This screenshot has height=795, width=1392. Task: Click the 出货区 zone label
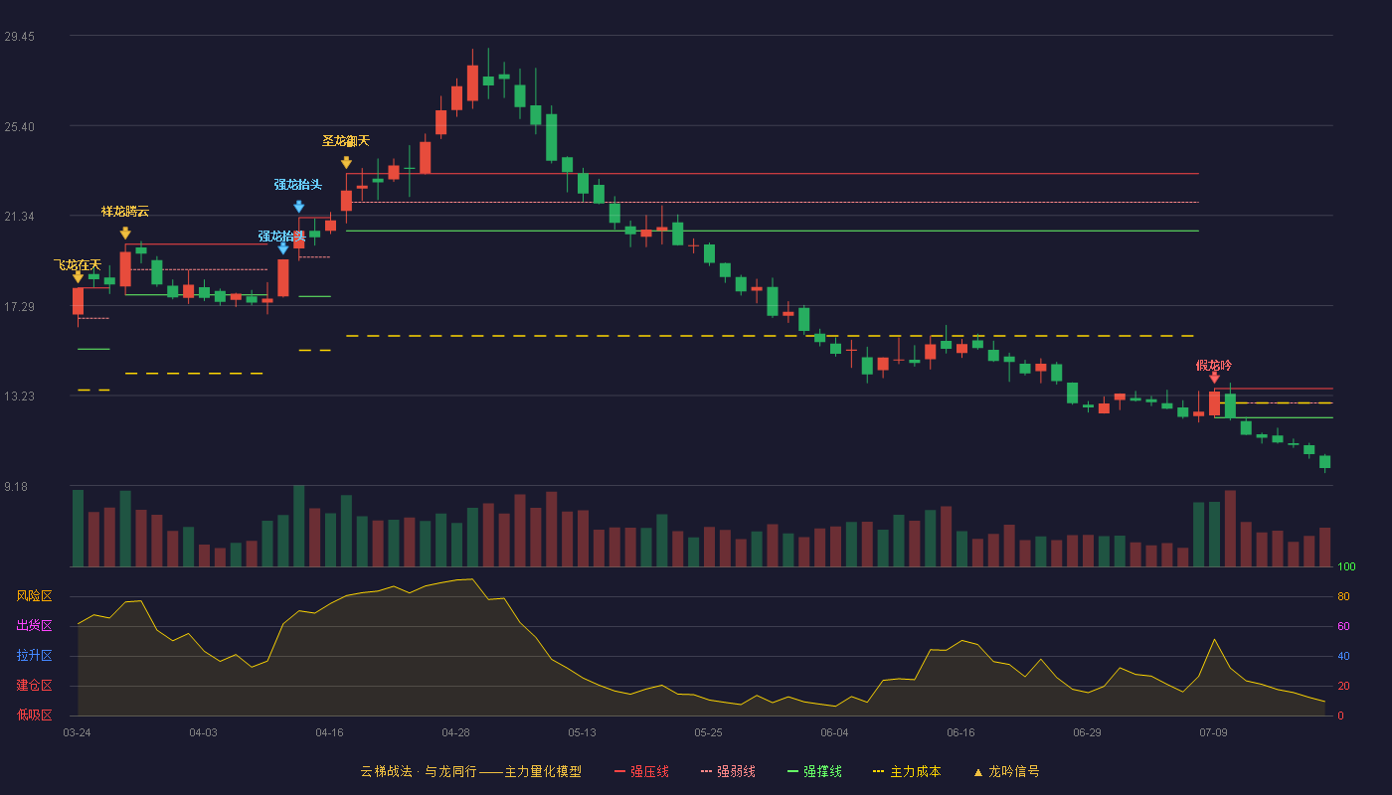[34, 626]
